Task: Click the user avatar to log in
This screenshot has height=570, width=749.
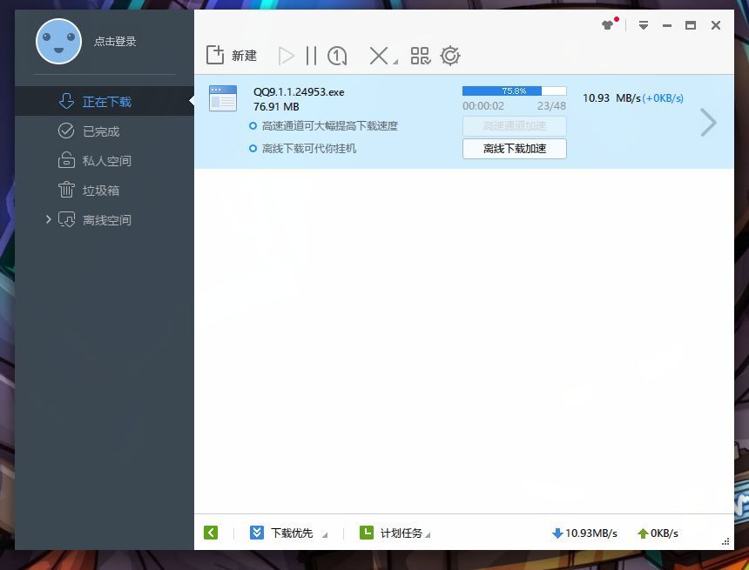Action: [58, 41]
